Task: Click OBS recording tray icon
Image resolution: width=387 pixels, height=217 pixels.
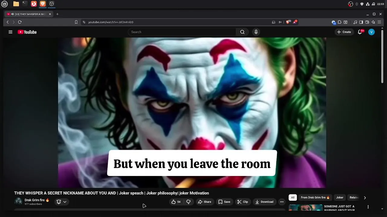Action: pos(350,4)
